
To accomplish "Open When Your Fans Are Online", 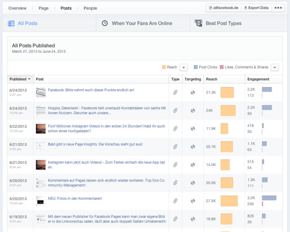I will click(x=143, y=23).
